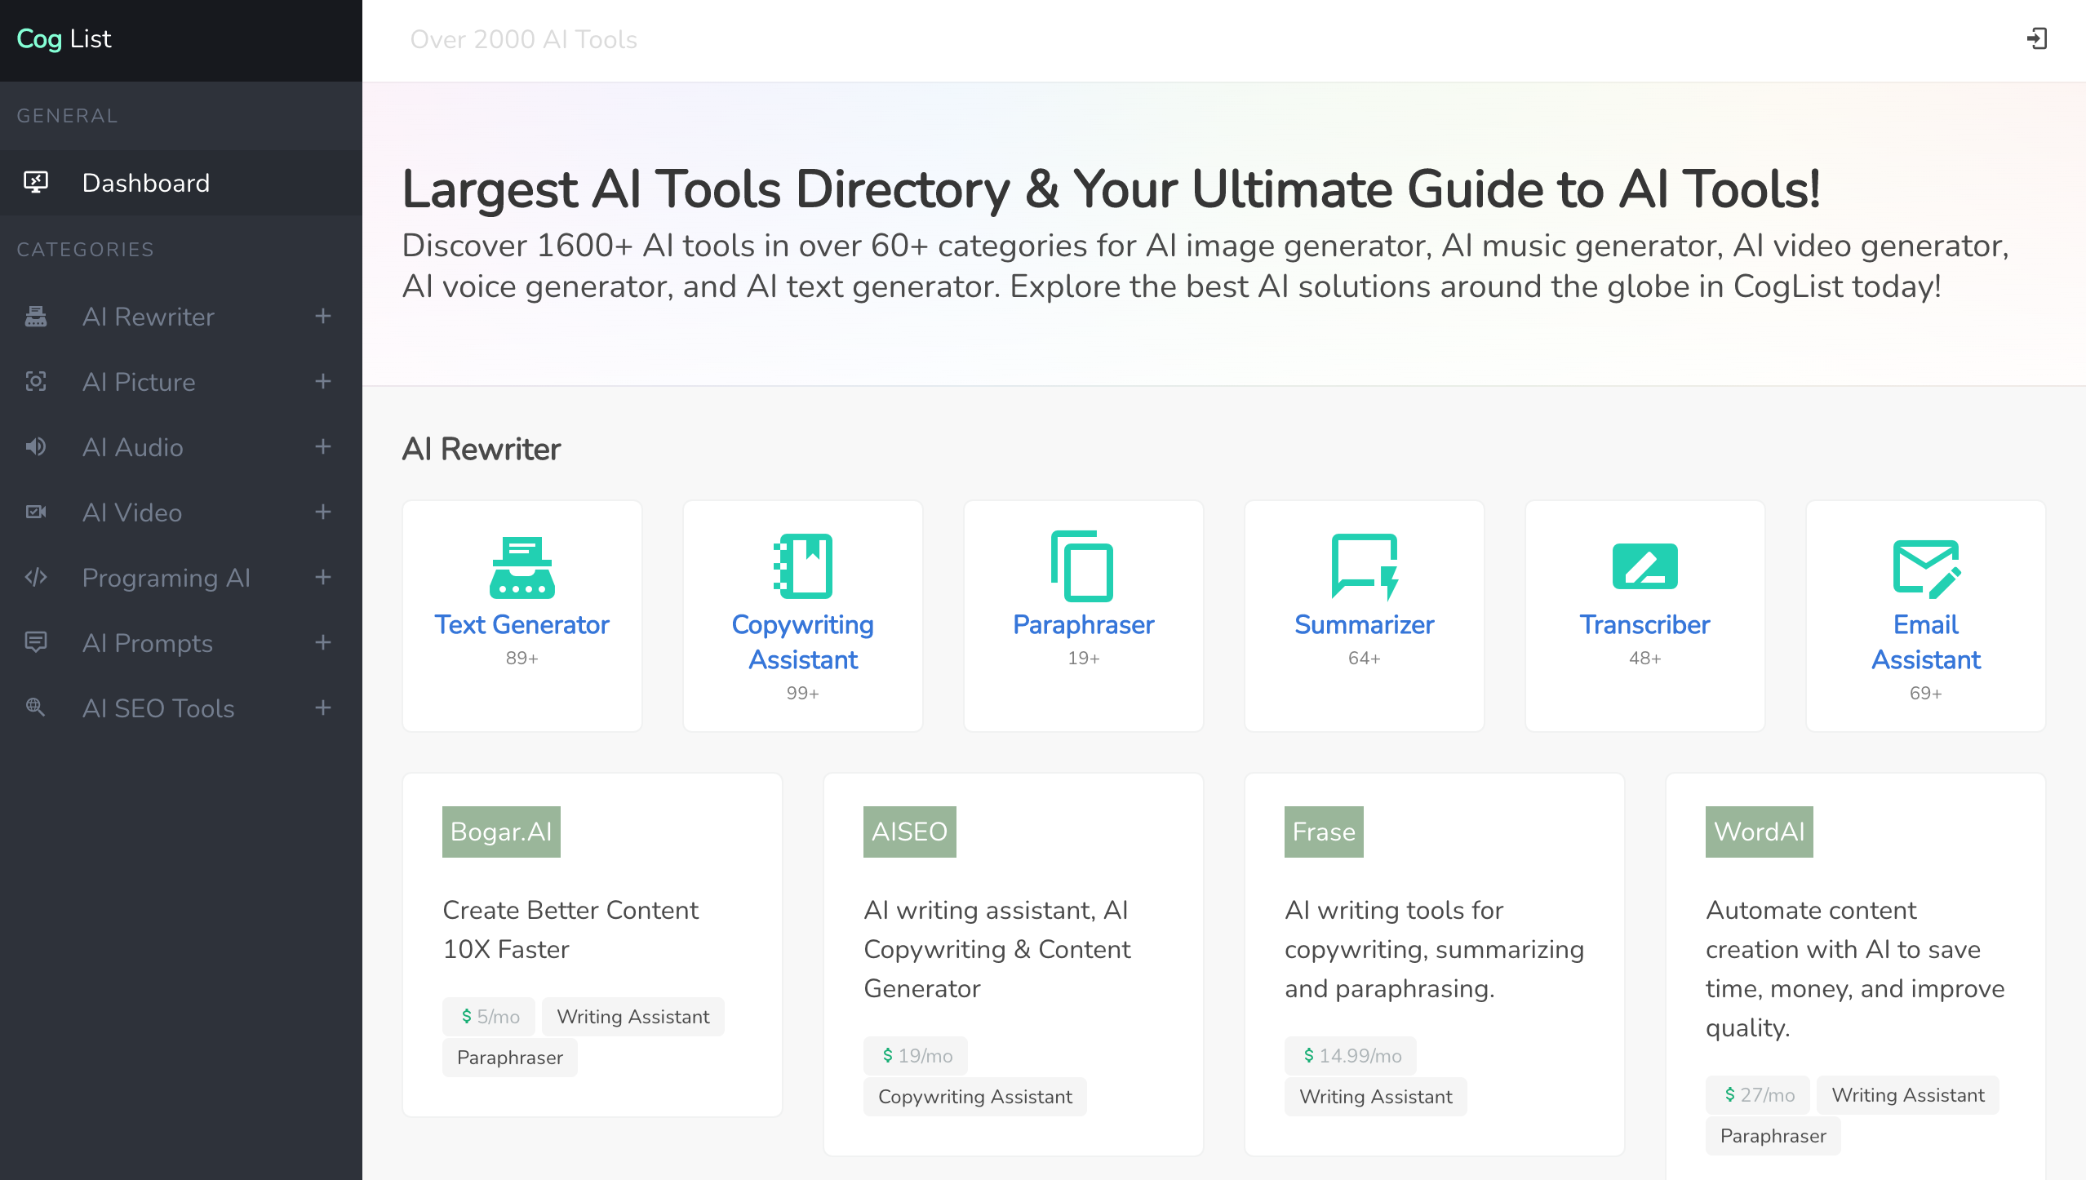Open the WordAI tool card title

click(1760, 832)
